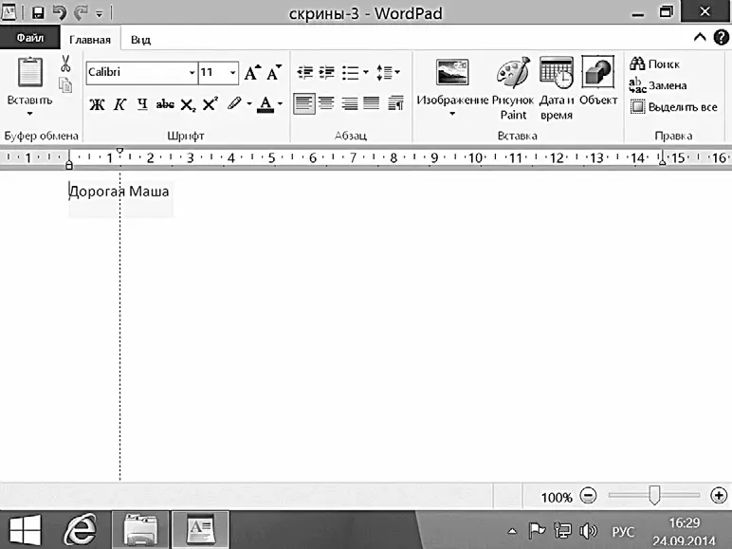Launch Internet Explorer from taskbar
732x549 pixels.
coord(81,529)
